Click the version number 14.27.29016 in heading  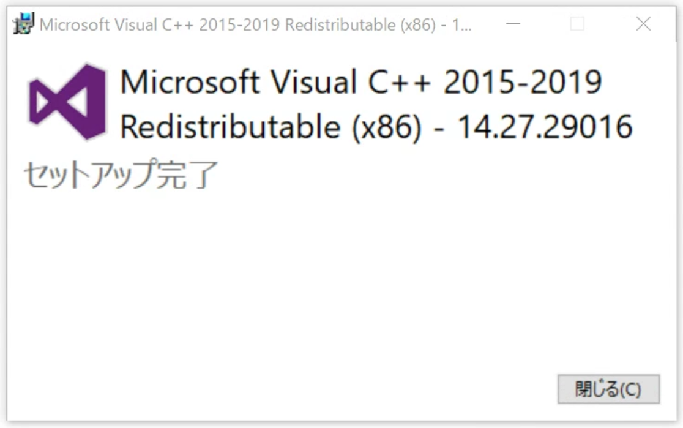click(x=545, y=127)
